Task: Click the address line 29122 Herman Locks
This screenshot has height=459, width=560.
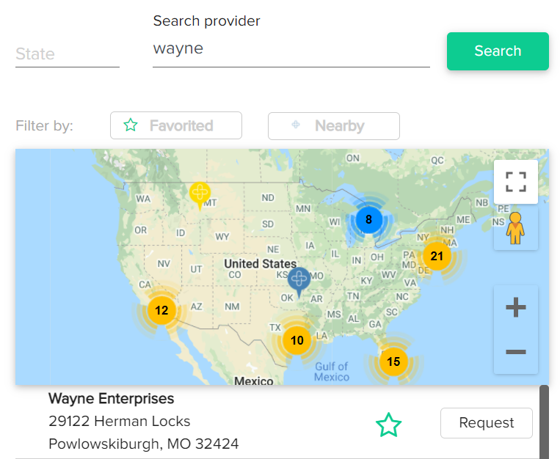Action: (120, 422)
